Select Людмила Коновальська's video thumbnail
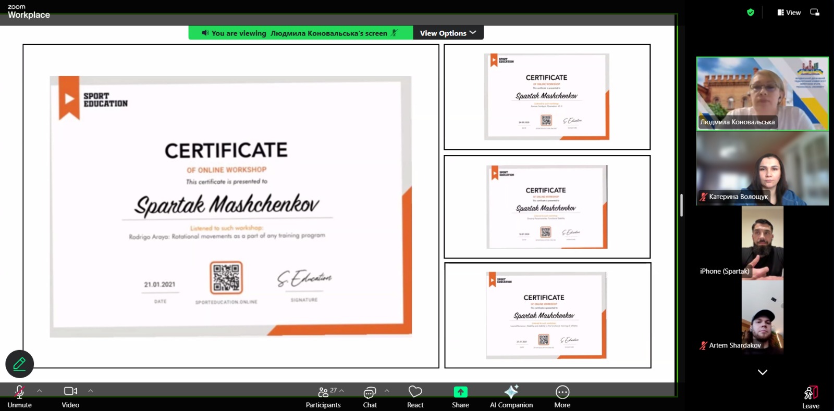Viewport: 834px width, 411px height. pyautogui.click(x=762, y=94)
